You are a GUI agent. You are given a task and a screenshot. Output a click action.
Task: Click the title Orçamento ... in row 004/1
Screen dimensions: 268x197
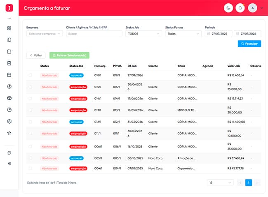[186, 169]
